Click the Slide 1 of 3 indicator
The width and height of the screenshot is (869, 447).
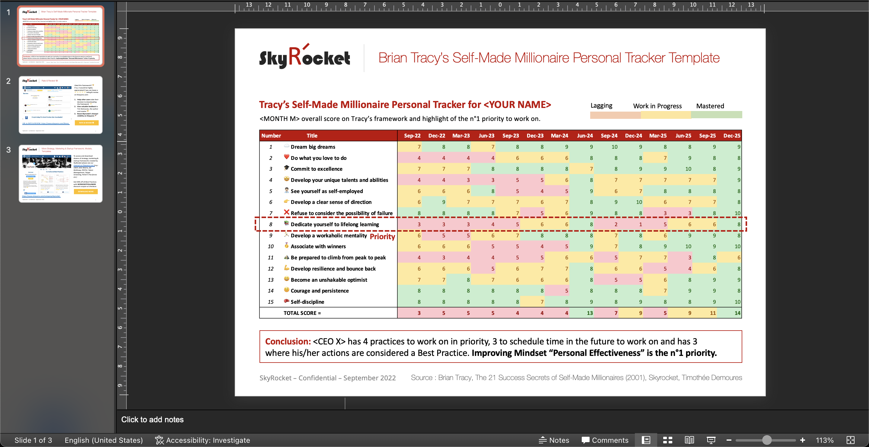click(x=33, y=440)
